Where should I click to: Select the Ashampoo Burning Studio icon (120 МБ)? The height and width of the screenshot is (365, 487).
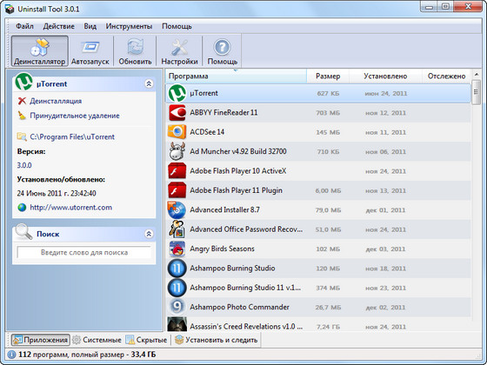tap(177, 269)
